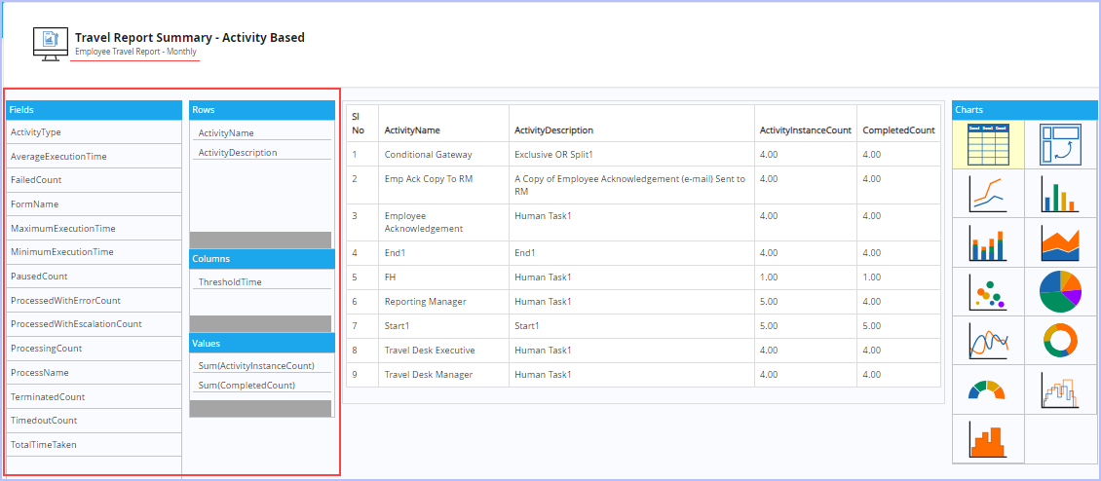Select the orange step area chart icon
The image size is (1101, 481).
pos(988,439)
